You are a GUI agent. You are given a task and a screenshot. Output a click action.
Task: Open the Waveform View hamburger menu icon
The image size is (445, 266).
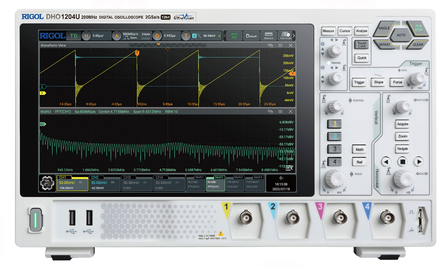(280, 45)
